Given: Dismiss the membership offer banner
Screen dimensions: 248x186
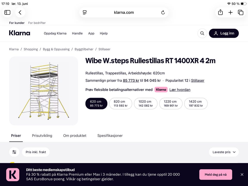Looking at the screenshot, I should (242, 174).
